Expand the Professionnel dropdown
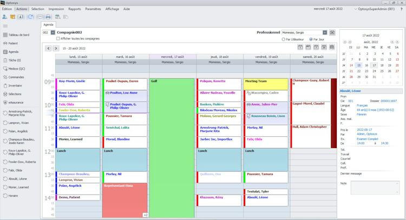 (x=325, y=32)
